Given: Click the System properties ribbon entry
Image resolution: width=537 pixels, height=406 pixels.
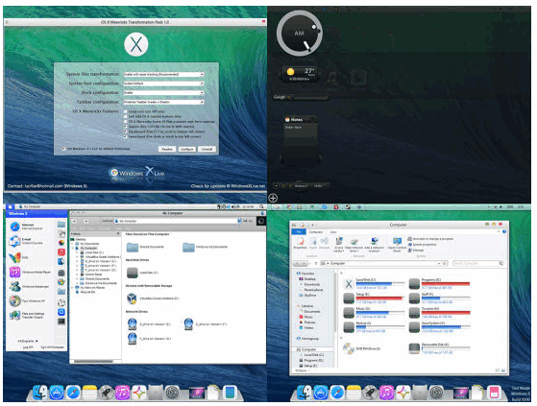Looking at the screenshot, I should (422, 245).
